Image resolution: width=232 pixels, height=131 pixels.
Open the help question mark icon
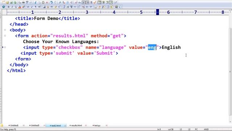[x=115, y=3]
